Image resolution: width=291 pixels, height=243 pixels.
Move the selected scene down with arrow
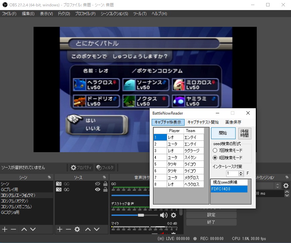point(33,229)
